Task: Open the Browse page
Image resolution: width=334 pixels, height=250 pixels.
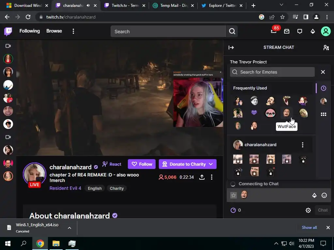Action: click(54, 31)
